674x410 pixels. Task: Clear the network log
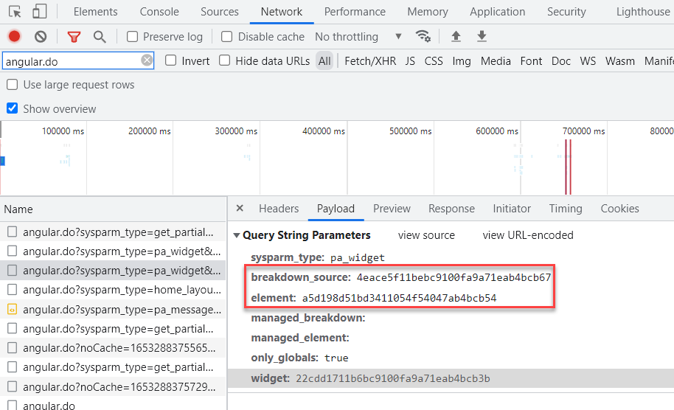coord(41,37)
